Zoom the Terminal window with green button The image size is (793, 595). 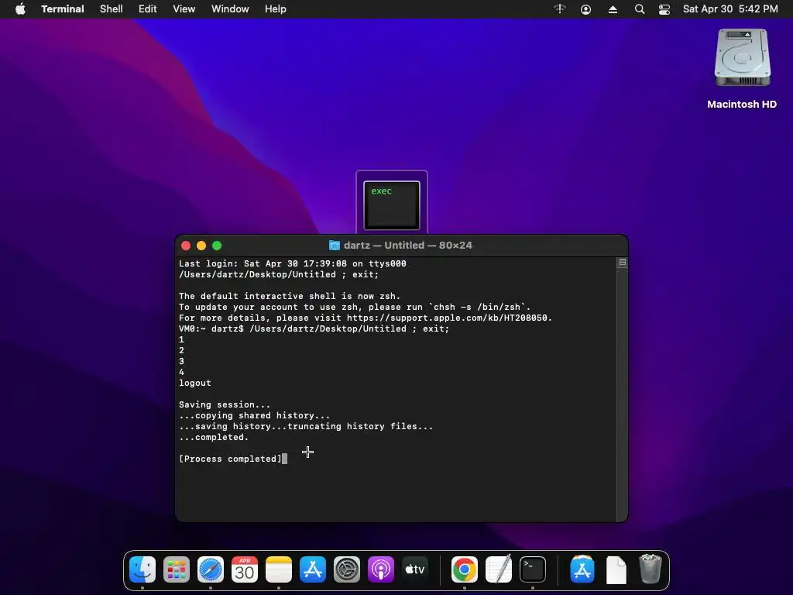217,246
